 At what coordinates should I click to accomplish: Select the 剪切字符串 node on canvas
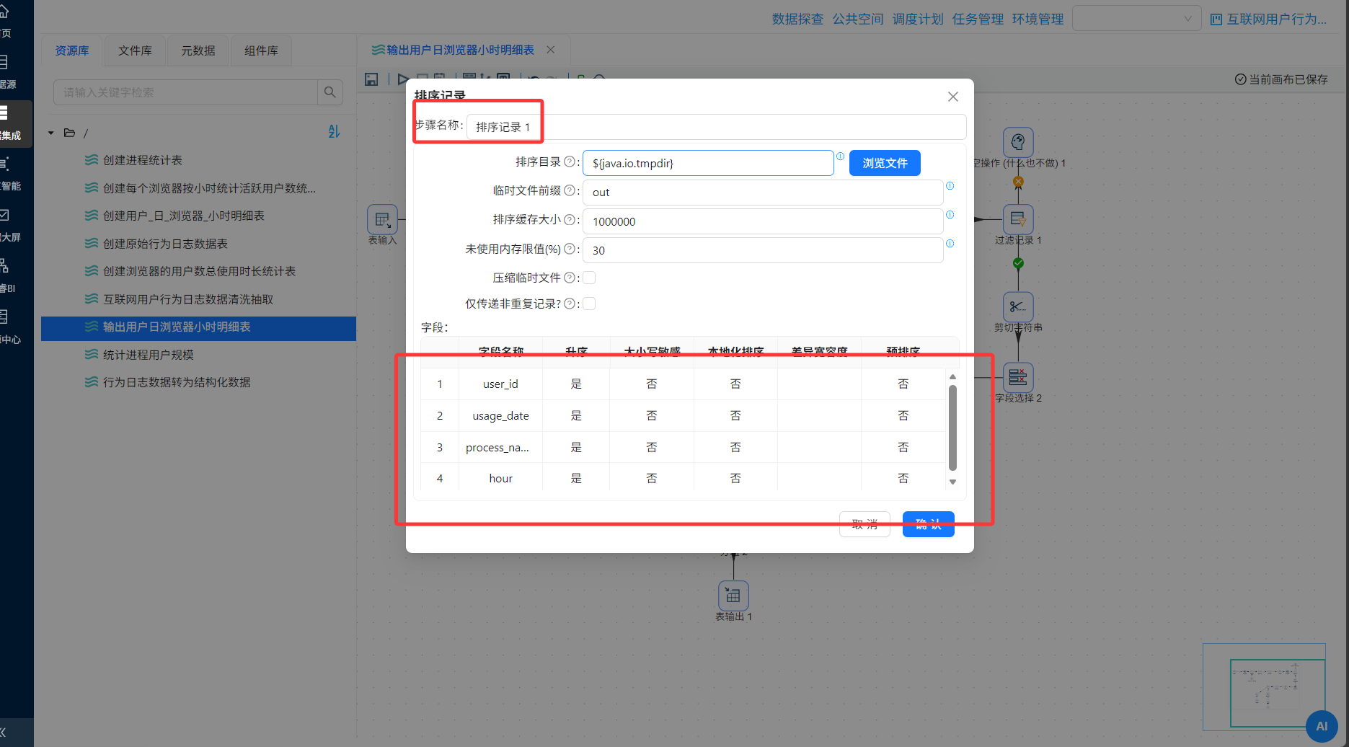coord(1018,306)
